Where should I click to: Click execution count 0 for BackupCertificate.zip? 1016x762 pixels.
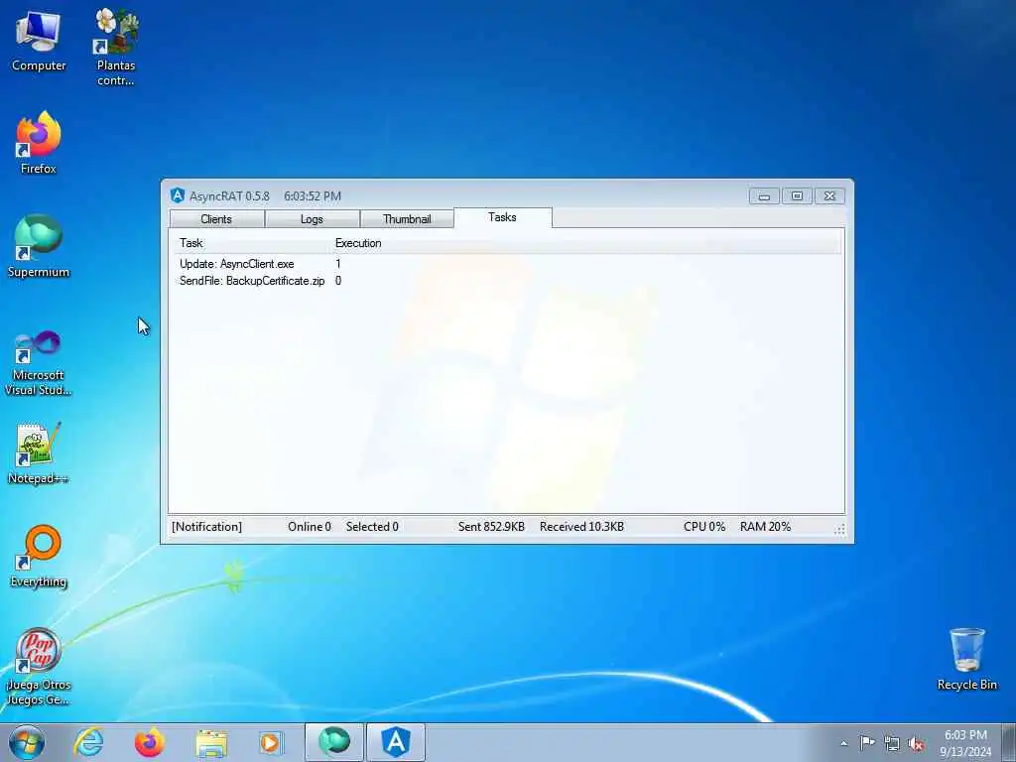point(338,281)
